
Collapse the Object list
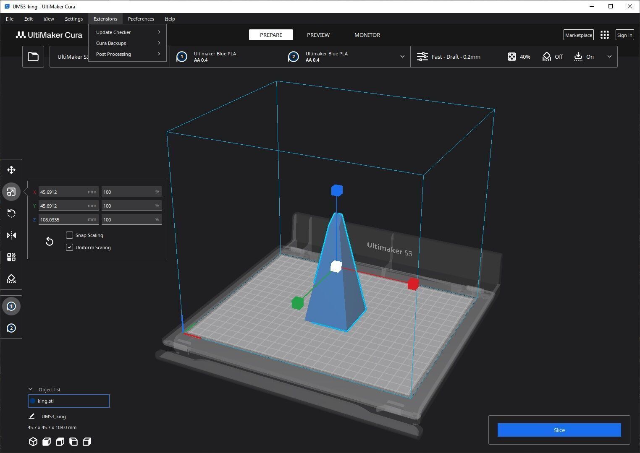click(30, 389)
